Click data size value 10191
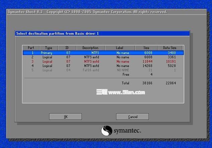This screenshot has width=212, height=148. point(171,61)
